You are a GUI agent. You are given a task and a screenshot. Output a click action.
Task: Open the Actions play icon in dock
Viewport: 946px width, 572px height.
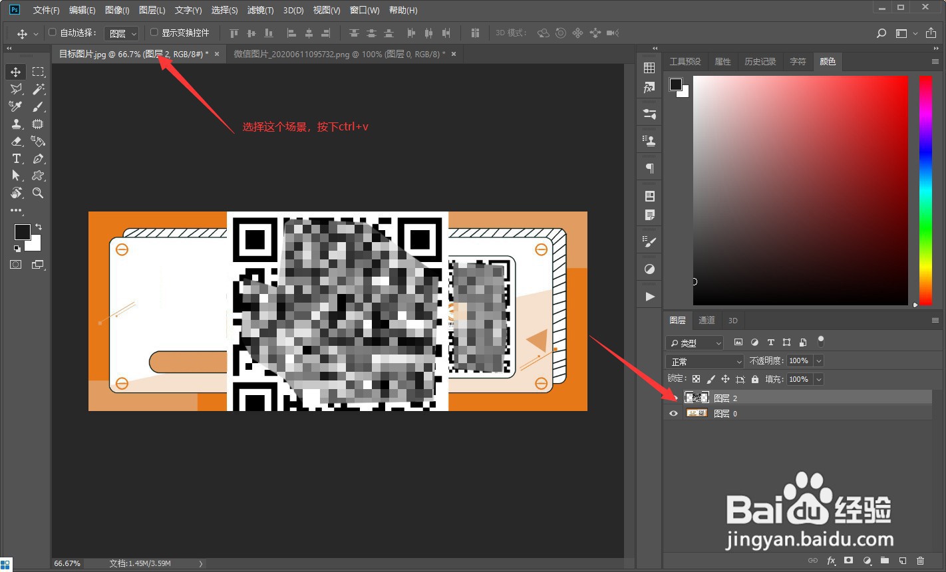[650, 297]
